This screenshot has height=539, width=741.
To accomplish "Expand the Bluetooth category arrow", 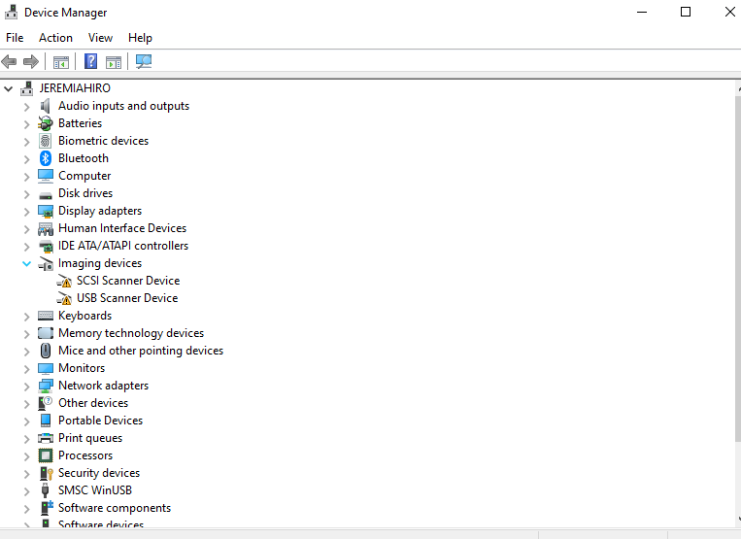I will [27, 159].
